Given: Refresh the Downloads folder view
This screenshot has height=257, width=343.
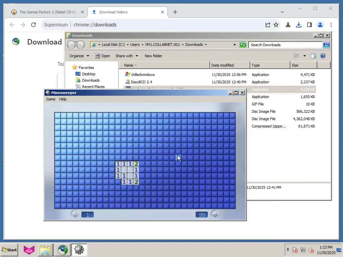Looking at the screenshot, I should coord(243,45).
